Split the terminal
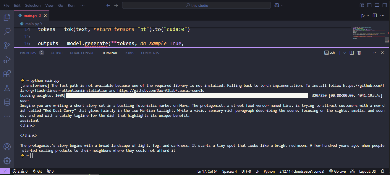 [352, 53]
